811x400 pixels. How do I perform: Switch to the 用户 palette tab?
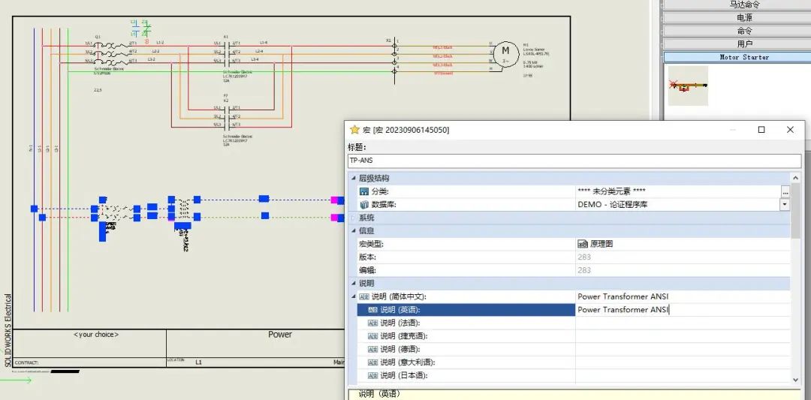[744, 44]
